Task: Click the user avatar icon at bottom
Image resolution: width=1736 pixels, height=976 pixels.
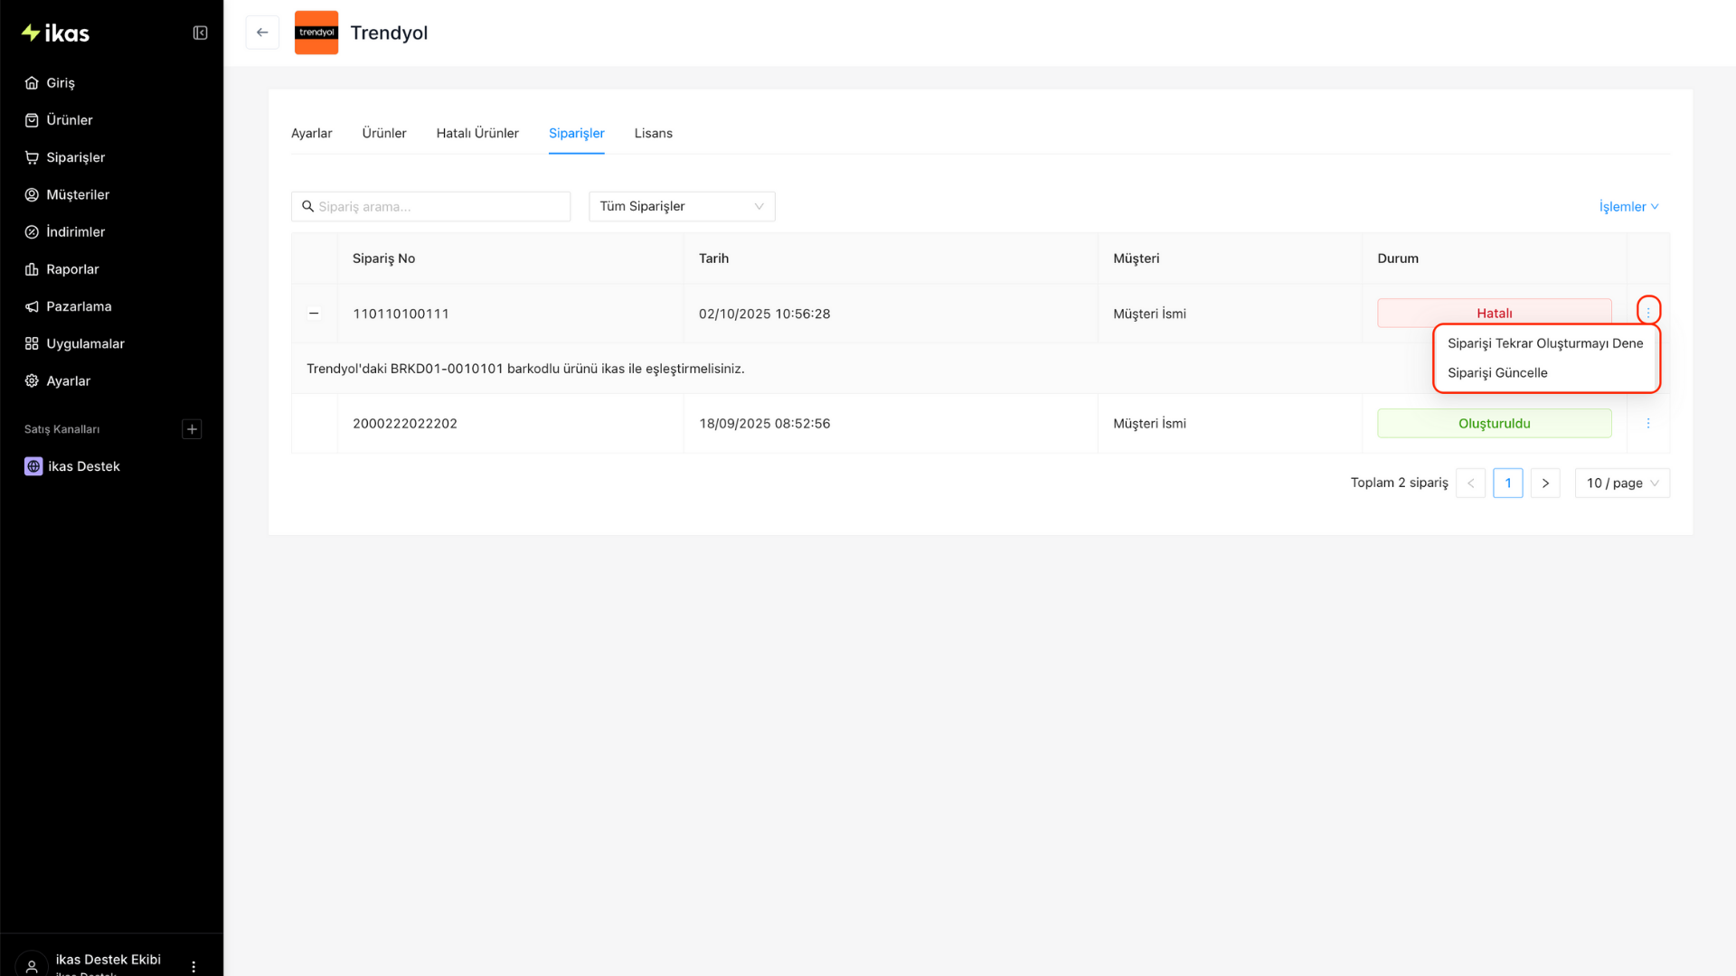Action: [x=32, y=966]
